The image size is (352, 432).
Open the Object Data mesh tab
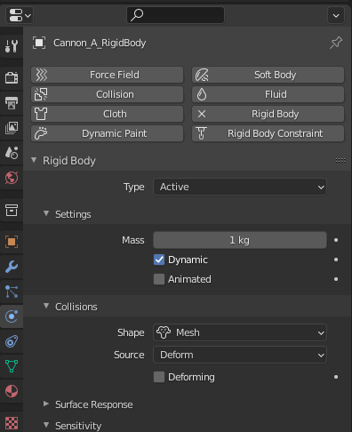12,366
